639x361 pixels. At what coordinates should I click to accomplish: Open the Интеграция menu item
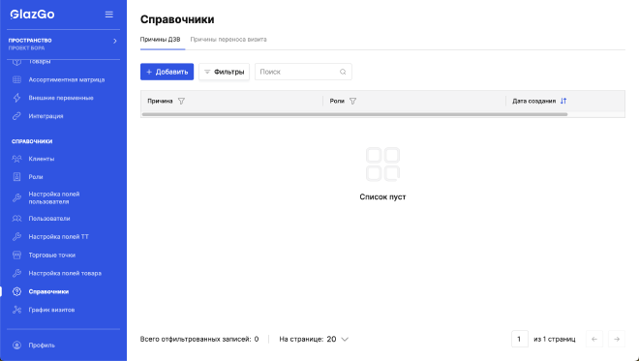[46, 116]
